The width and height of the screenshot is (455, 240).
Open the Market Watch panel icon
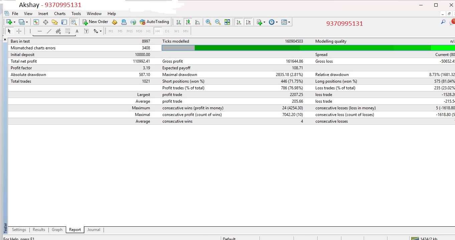click(36, 22)
